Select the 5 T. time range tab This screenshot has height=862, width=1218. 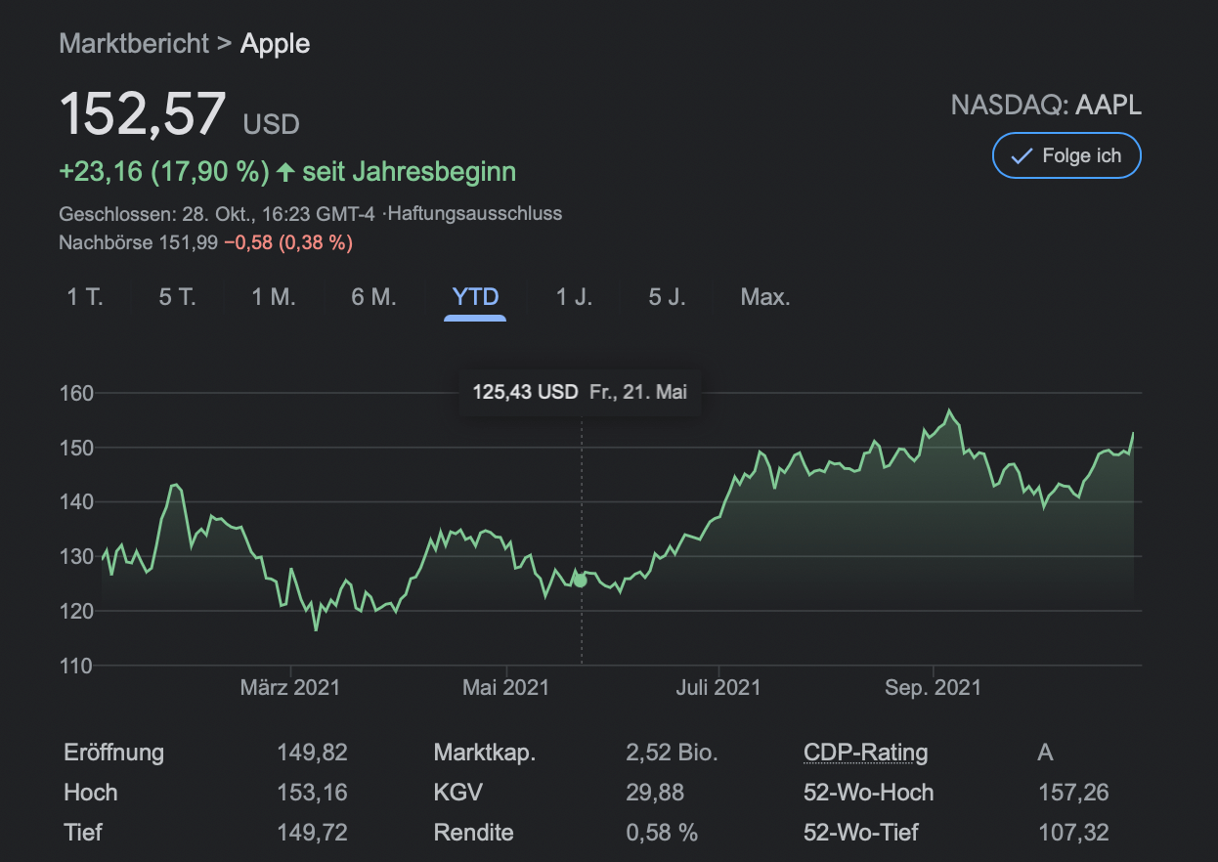click(177, 297)
